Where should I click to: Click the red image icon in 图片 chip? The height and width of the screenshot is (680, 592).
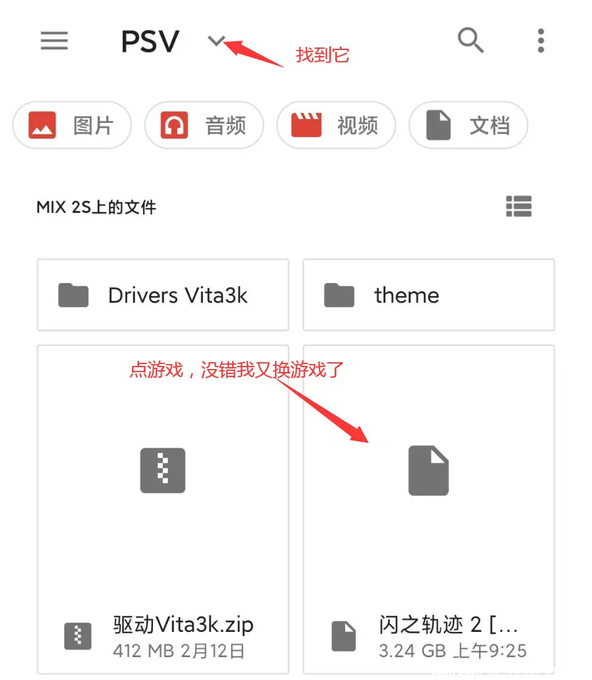[42, 125]
